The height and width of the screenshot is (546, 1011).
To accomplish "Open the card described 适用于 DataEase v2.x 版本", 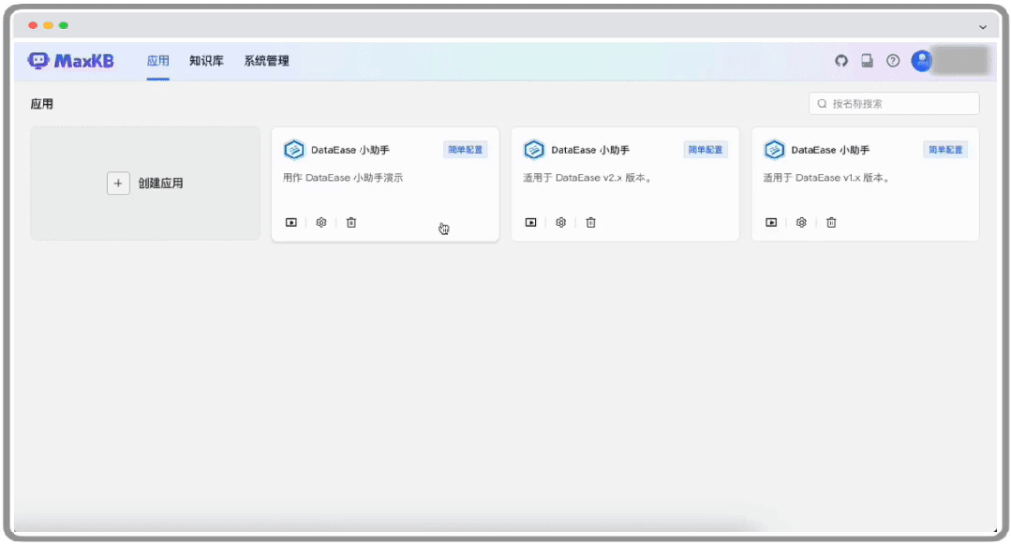I will click(x=625, y=184).
